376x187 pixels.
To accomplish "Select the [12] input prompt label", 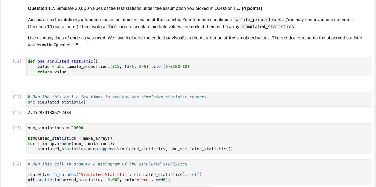I will point(18,97).
